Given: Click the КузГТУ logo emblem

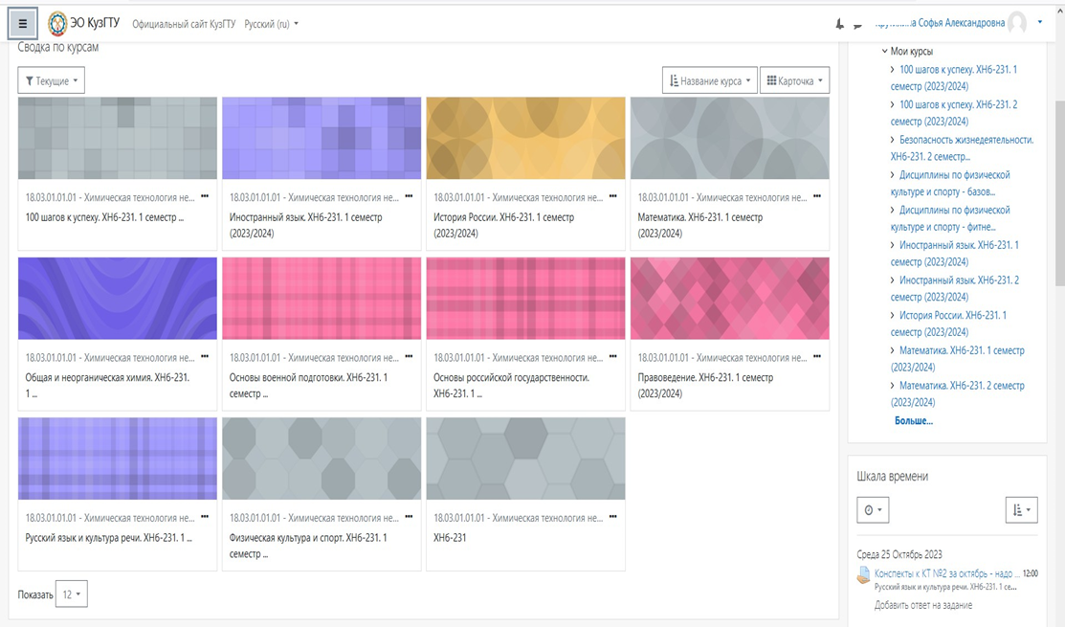Looking at the screenshot, I should point(57,24).
